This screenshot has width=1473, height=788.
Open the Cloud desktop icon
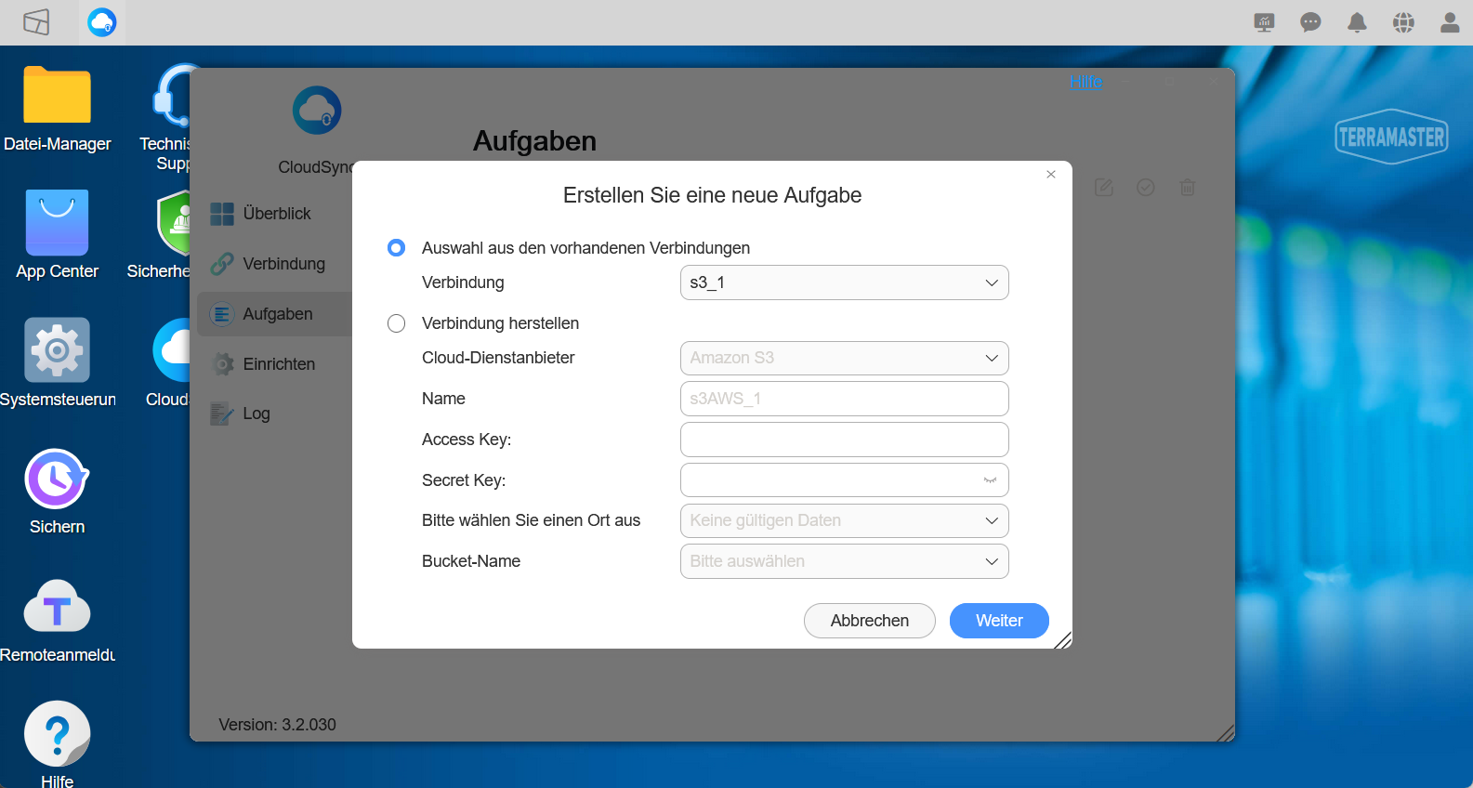[172, 350]
